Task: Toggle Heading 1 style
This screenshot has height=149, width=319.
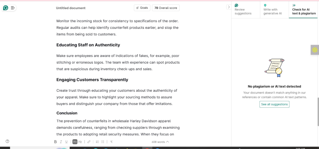Action: click(x=75, y=142)
